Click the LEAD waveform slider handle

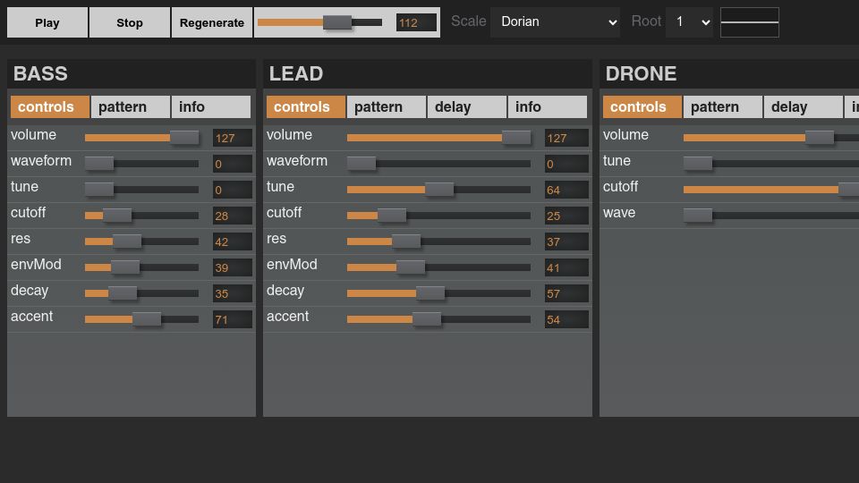coord(361,163)
